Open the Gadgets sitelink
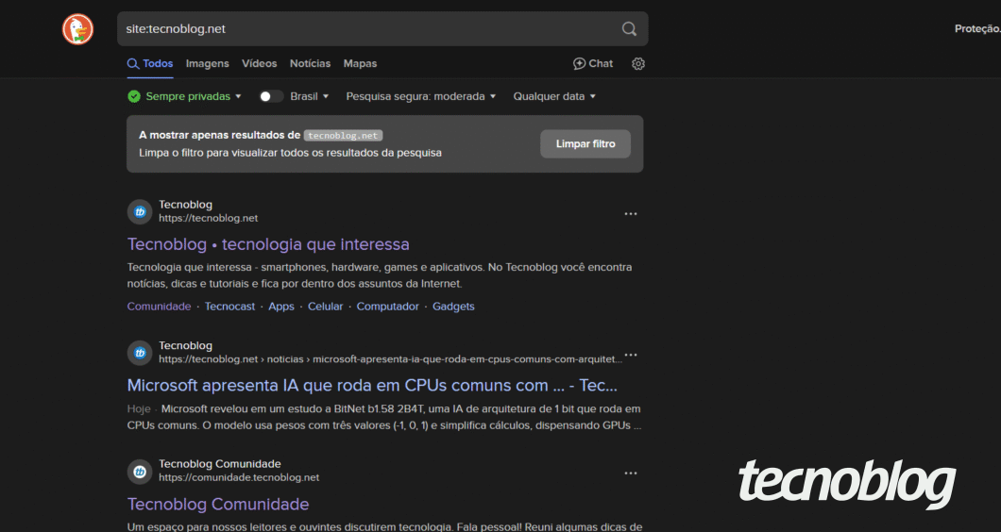1001x532 pixels. 454,307
